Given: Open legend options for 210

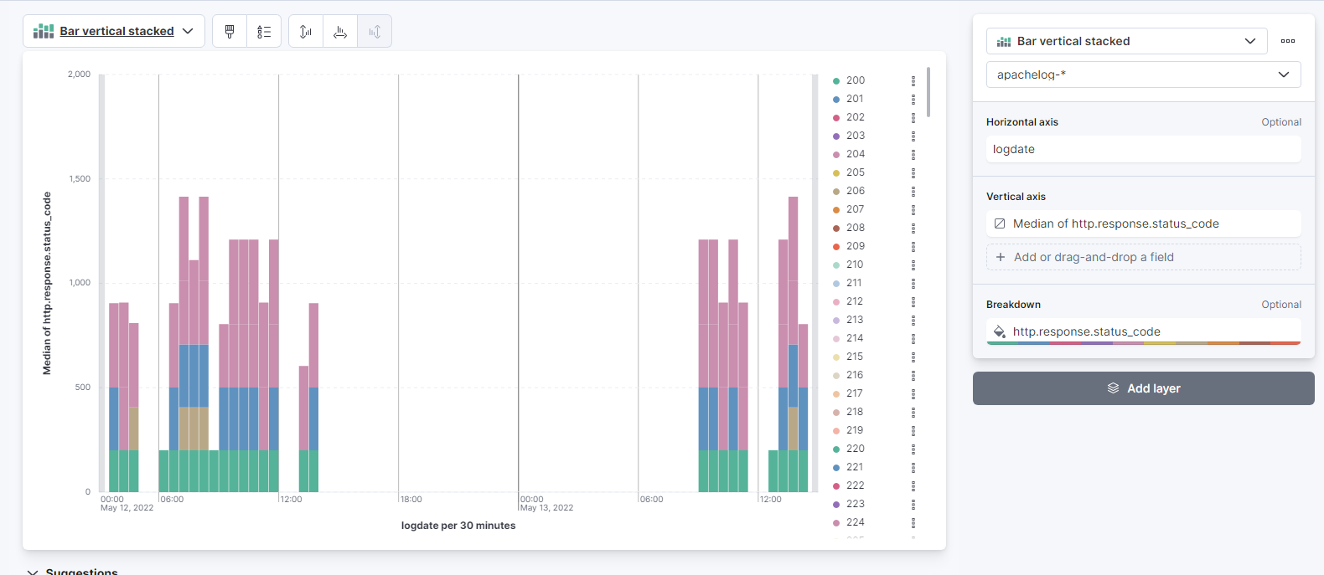Looking at the screenshot, I should pyautogui.click(x=913, y=265).
